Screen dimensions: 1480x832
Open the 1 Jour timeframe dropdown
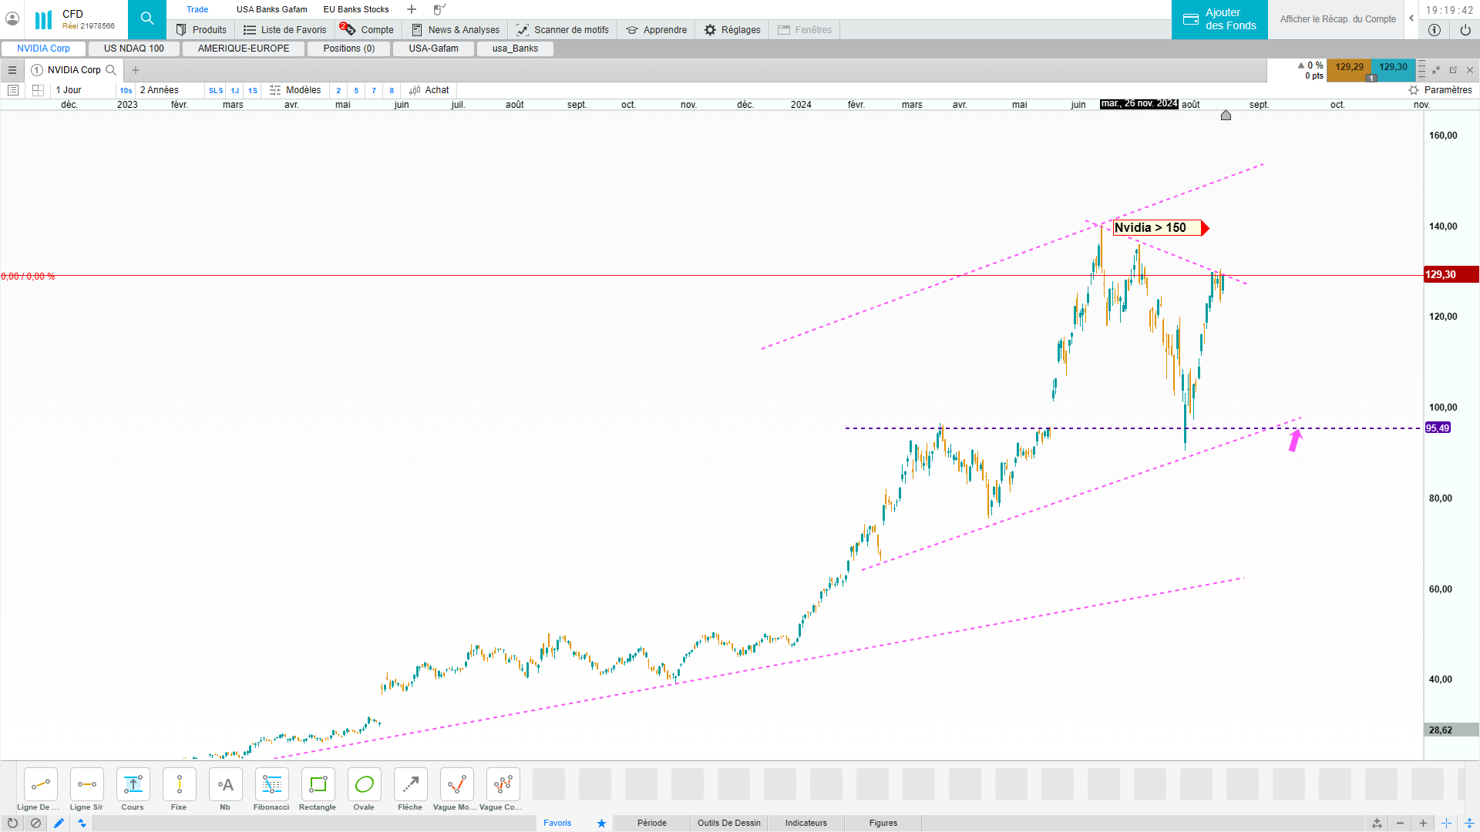(69, 90)
